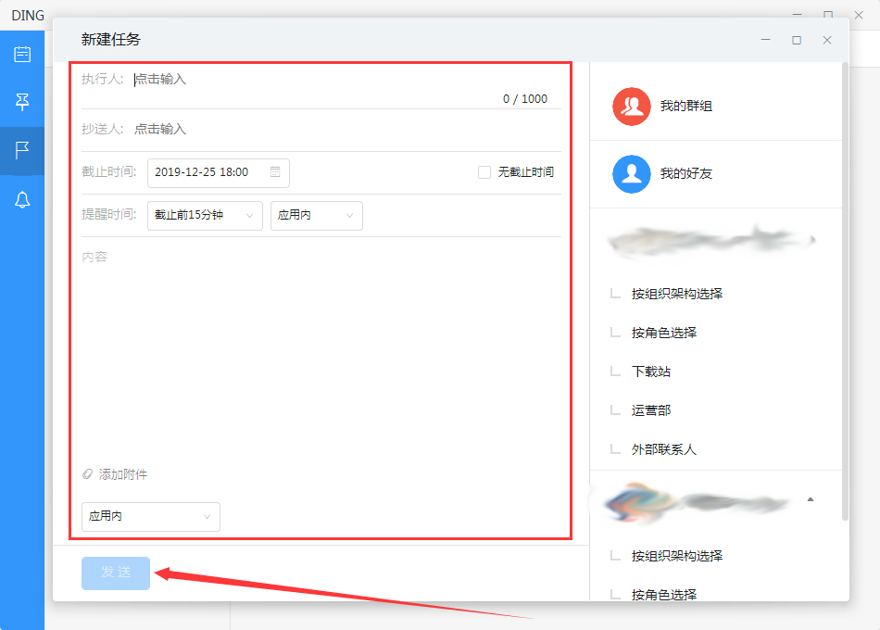Enable the 无截止时间 checkbox
This screenshot has height=630, width=880.
[x=484, y=172]
